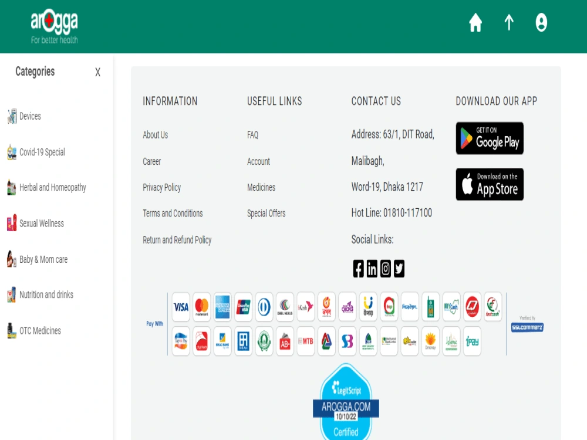
Task: Open the Medicines useful link
Action: pos(261,188)
